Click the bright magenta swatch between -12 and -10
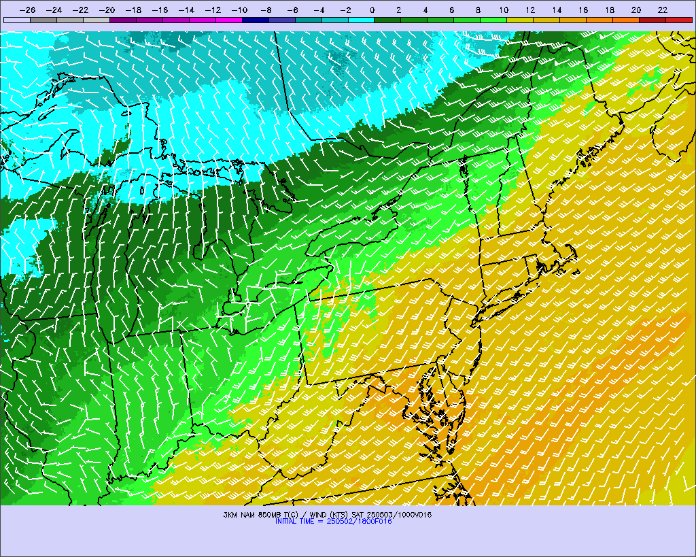The width and height of the screenshot is (696, 557). (229, 20)
